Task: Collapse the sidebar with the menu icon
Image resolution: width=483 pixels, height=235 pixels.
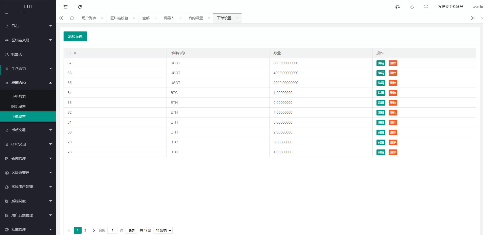Action: pos(66,7)
